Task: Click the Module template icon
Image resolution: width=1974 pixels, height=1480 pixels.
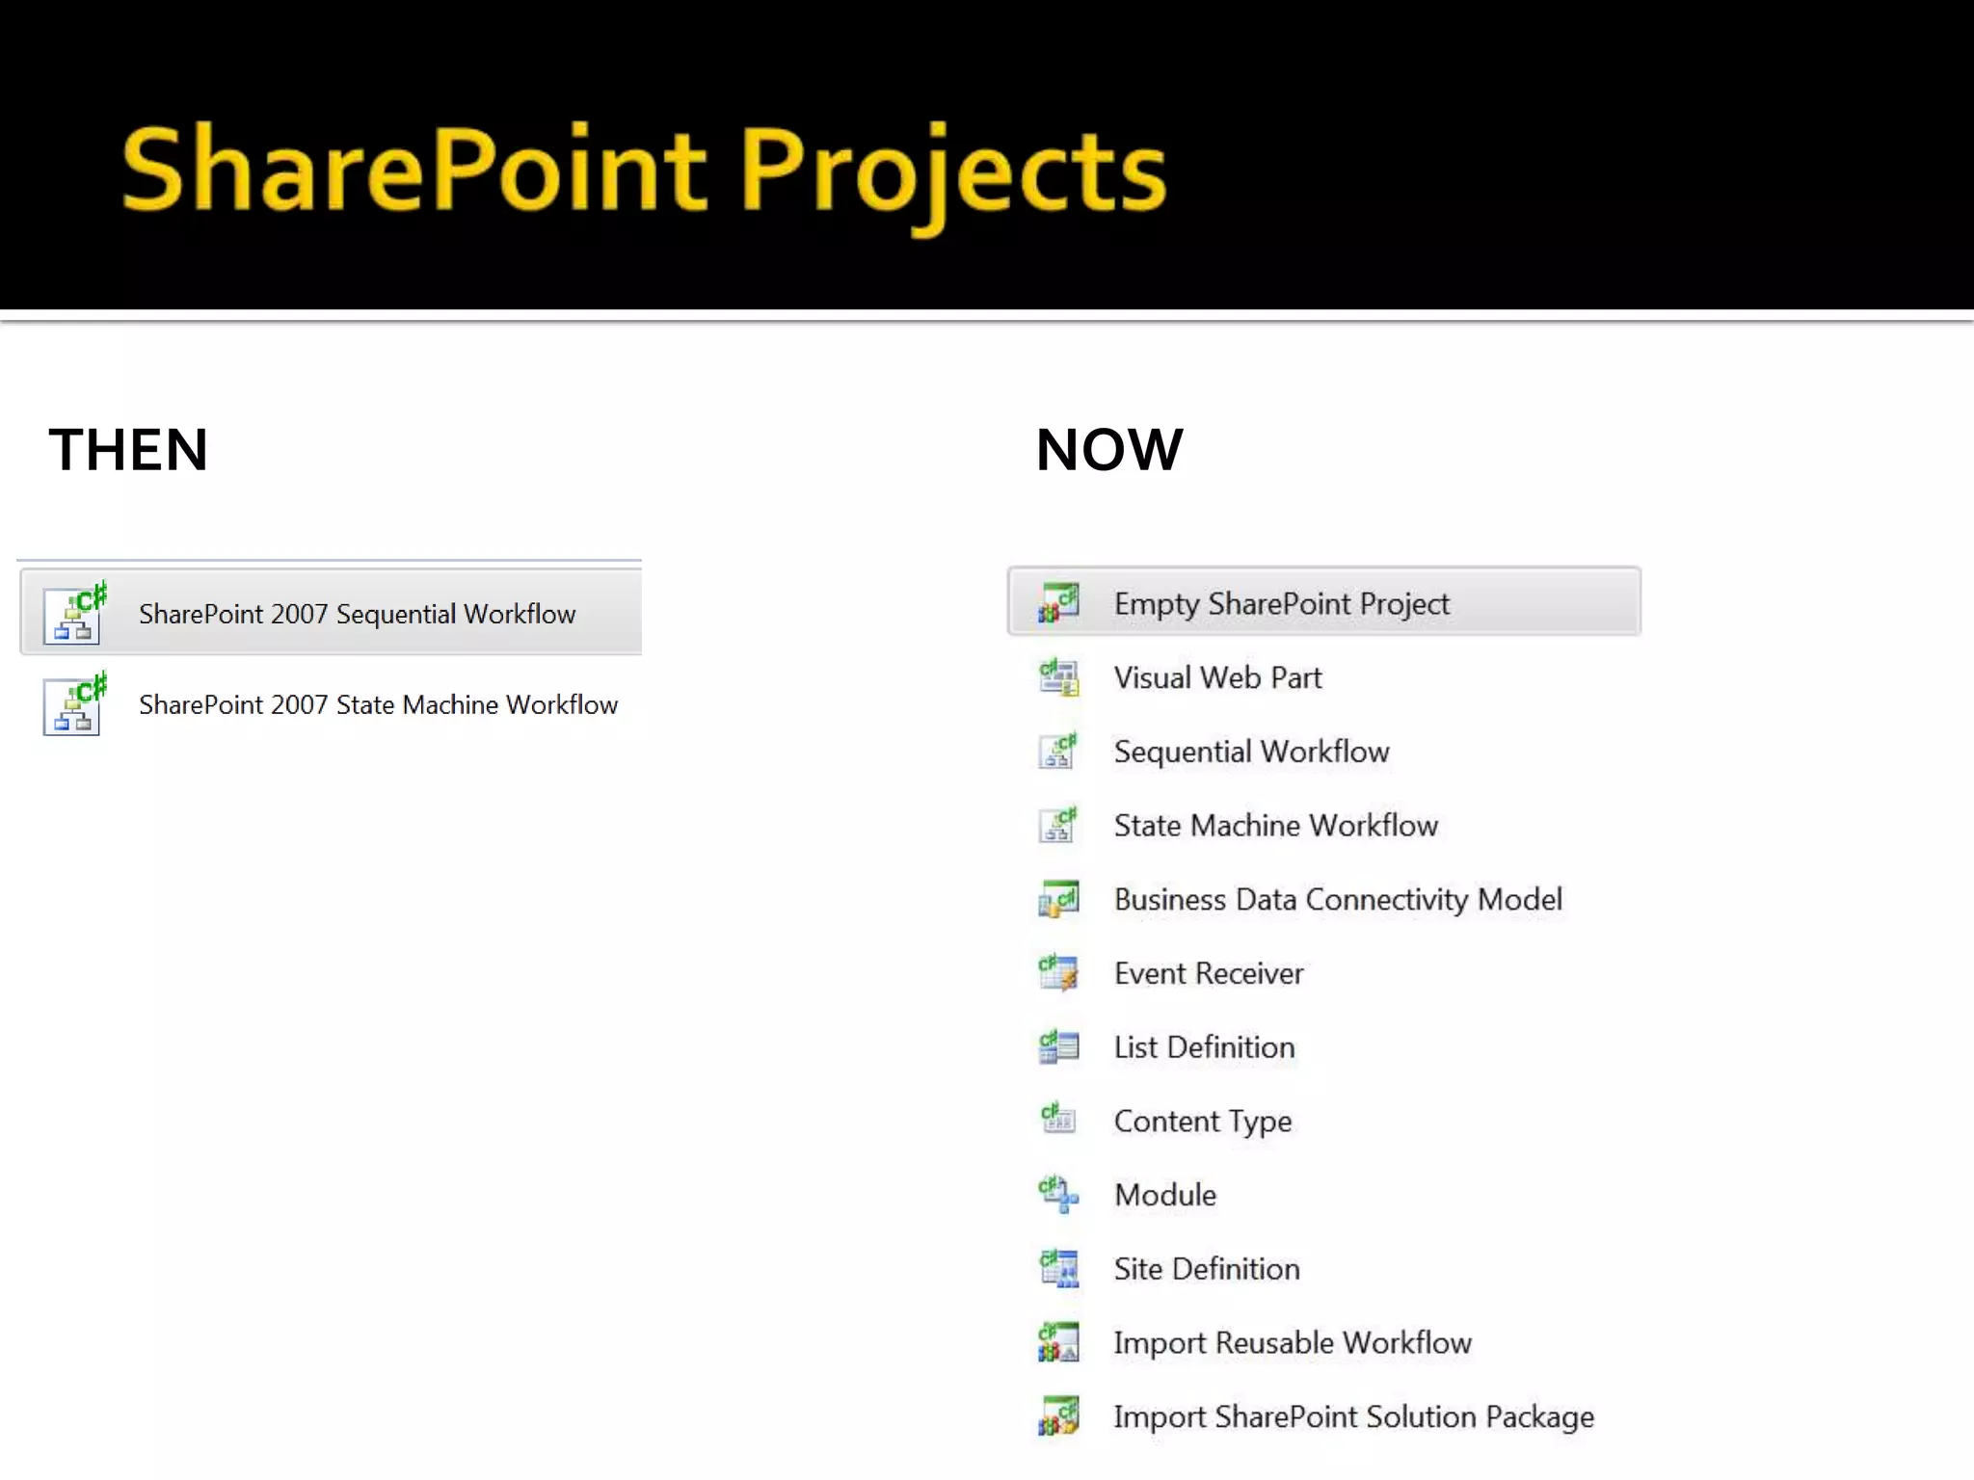Action: pyautogui.click(x=1058, y=1195)
